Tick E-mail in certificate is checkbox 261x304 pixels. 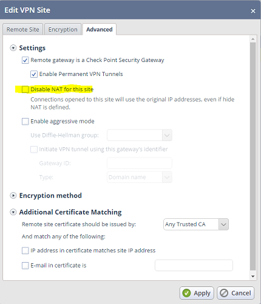[x=25, y=266]
